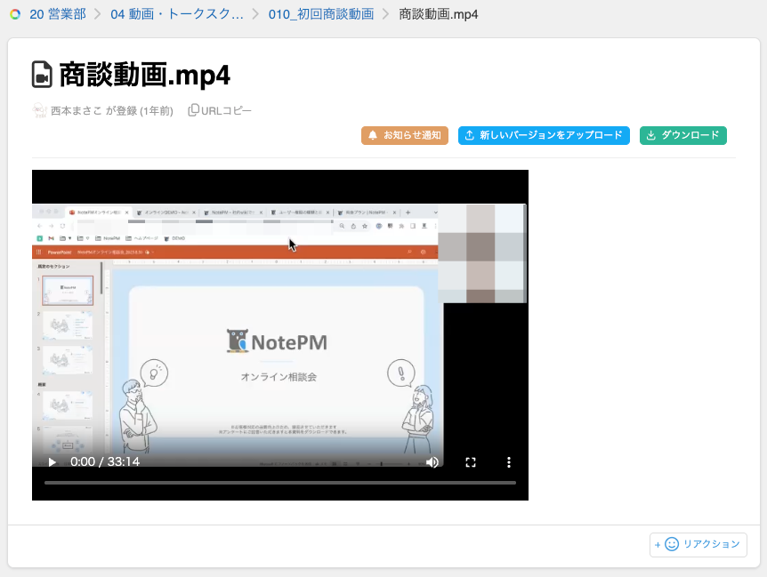Download the 商談動画.mp4 file

click(683, 136)
